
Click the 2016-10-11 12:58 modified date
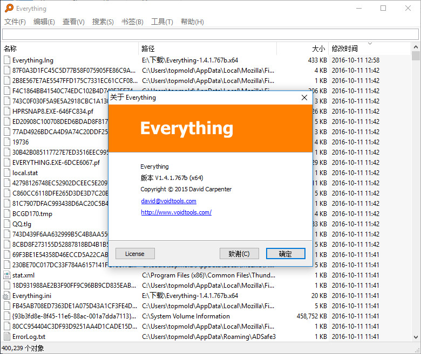click(356, 60)
